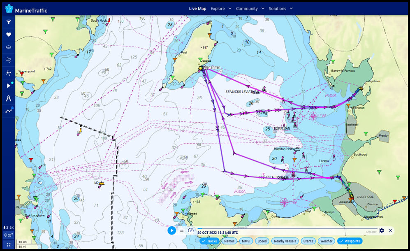The width and height of the screenshot is (410, 251).
Task: Click the Holyhead map label
Action: coord(191,214)
